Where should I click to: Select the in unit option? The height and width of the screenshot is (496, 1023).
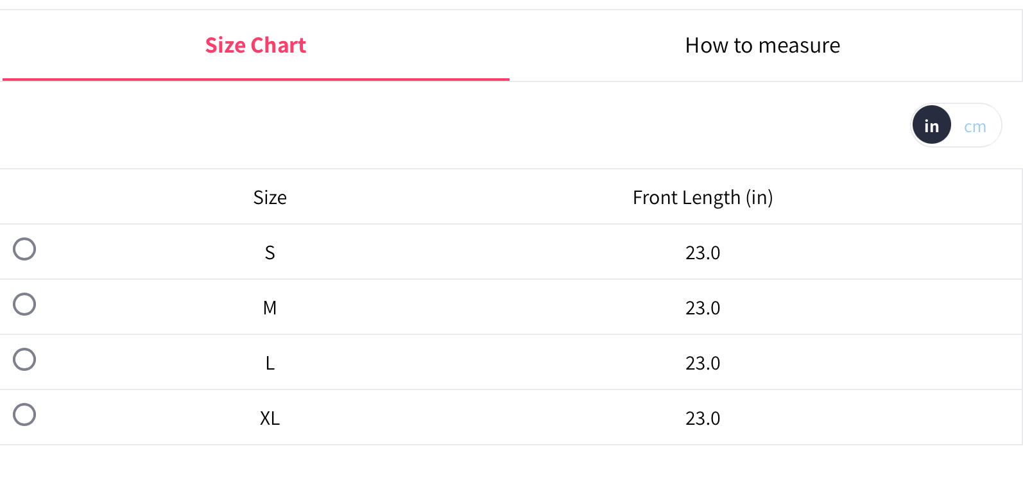click(932, 125)
